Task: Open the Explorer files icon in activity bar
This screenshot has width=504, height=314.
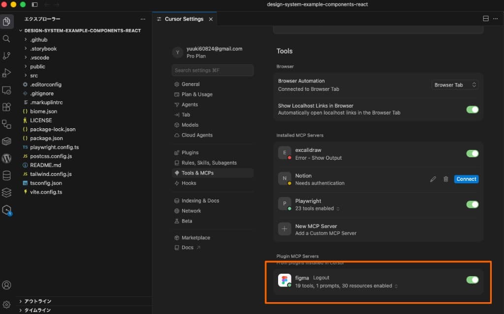Action: pos(6,22)
